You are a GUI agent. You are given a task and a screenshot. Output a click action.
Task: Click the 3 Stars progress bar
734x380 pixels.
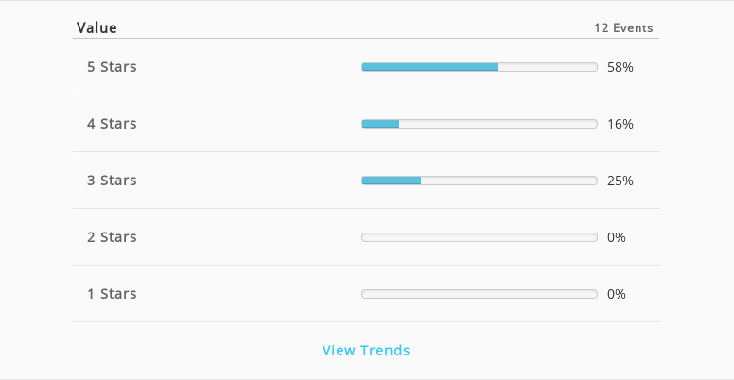[x=480, y=181]
